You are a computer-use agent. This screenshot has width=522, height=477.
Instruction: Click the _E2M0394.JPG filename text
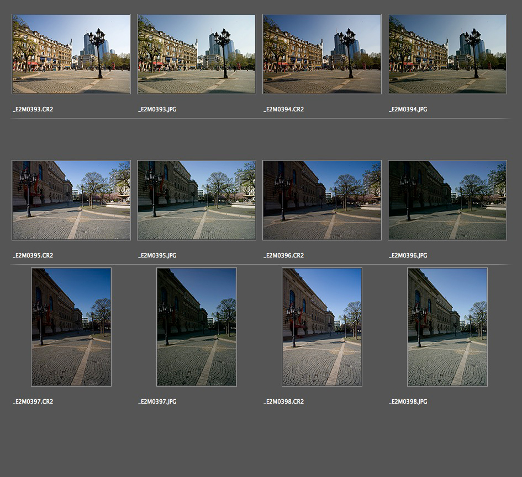pyautogui.click(x=408, y=110)
